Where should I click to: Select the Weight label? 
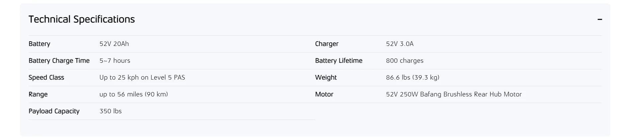[326, 78]
